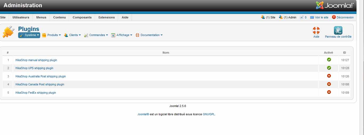Expand the Affichage dropdown arrow

(131, 35)
